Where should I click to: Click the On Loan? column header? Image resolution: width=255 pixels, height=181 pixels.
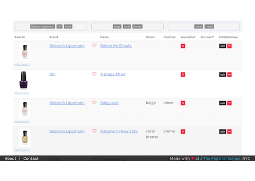point(207,37)
